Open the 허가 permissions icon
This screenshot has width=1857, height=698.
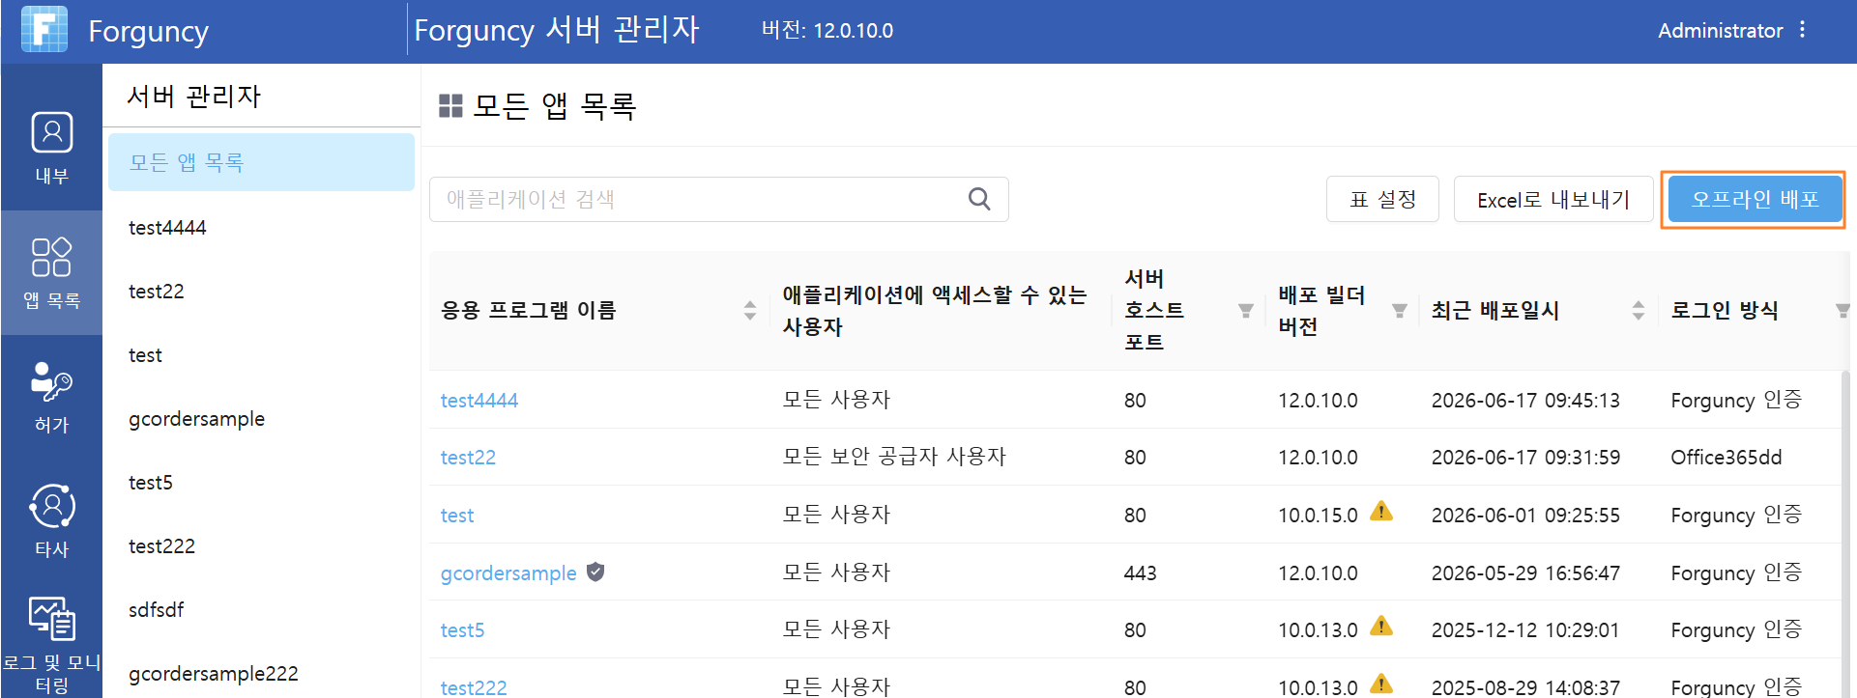pyautogui.click(x=51, y=381)
